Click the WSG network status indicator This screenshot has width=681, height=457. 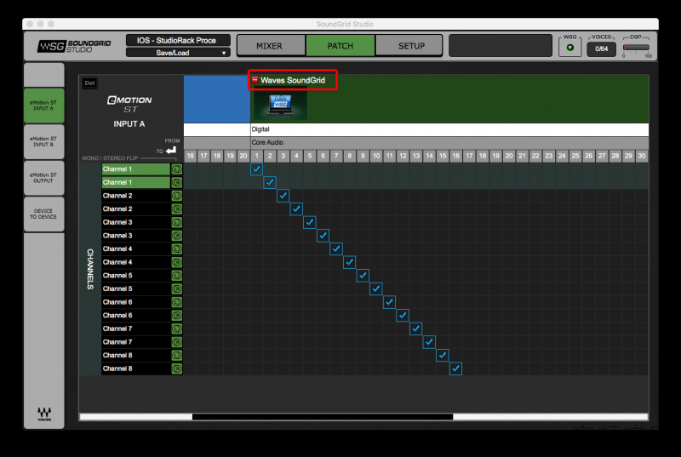569,48
